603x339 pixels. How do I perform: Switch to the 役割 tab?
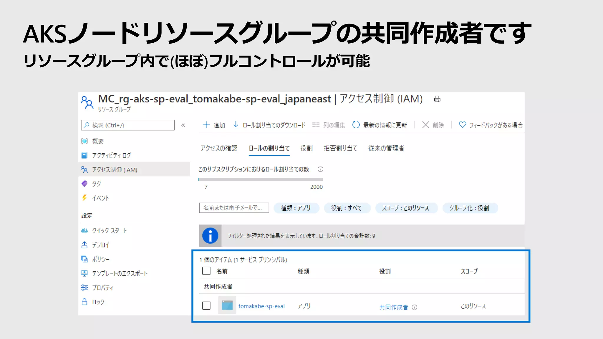click(307, 148)
